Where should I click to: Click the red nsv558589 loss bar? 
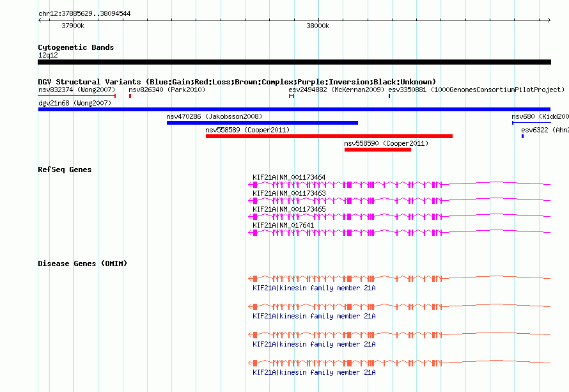(x=329, y=136)
